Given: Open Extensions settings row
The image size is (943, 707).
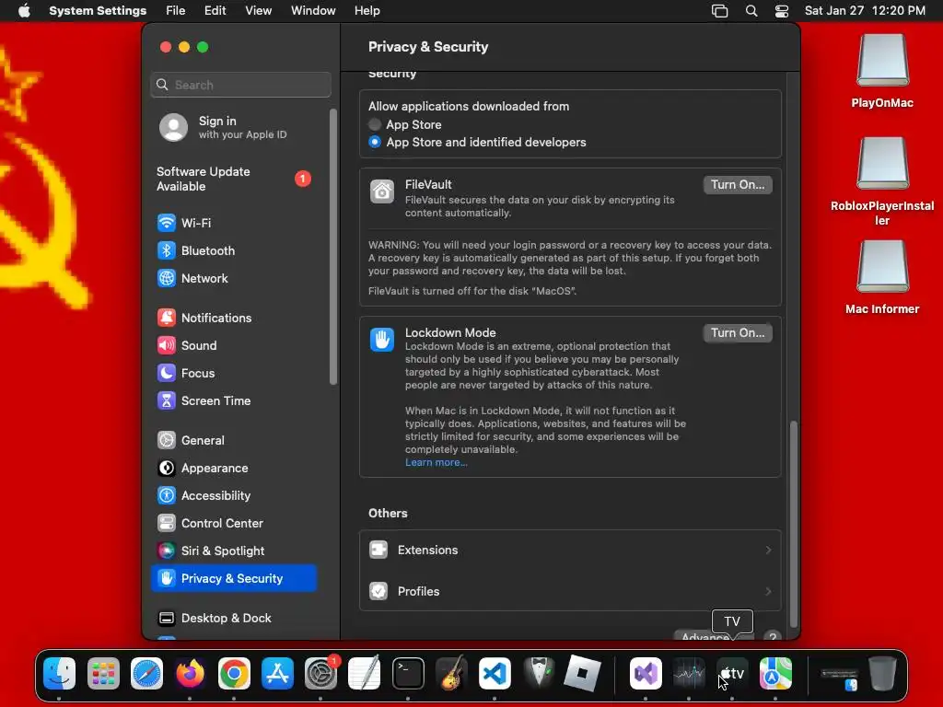Looking at the screenshot, I should [x=570, y=551].
